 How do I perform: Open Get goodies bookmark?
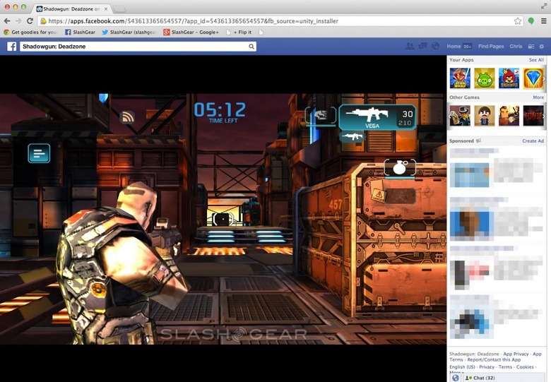pyautogui.click(x=30, y=32)
